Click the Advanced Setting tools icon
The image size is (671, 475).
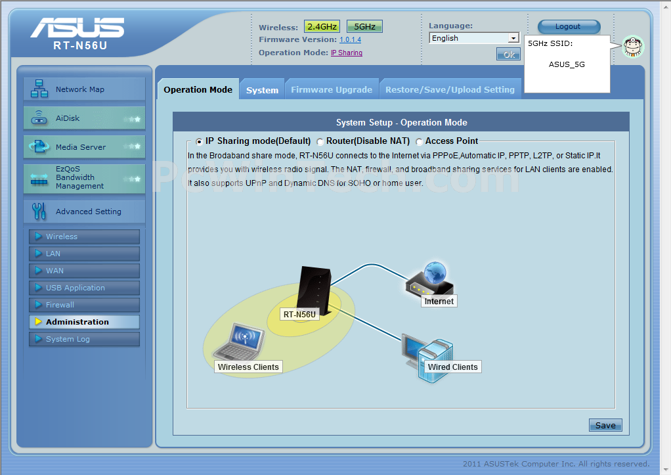click(39, 211)
